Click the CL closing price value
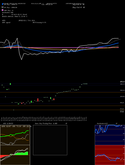Viewport: 125px width, 165px height. [47, 4]
